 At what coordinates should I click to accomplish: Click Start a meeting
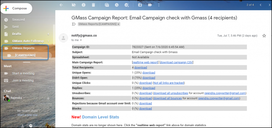23,74
